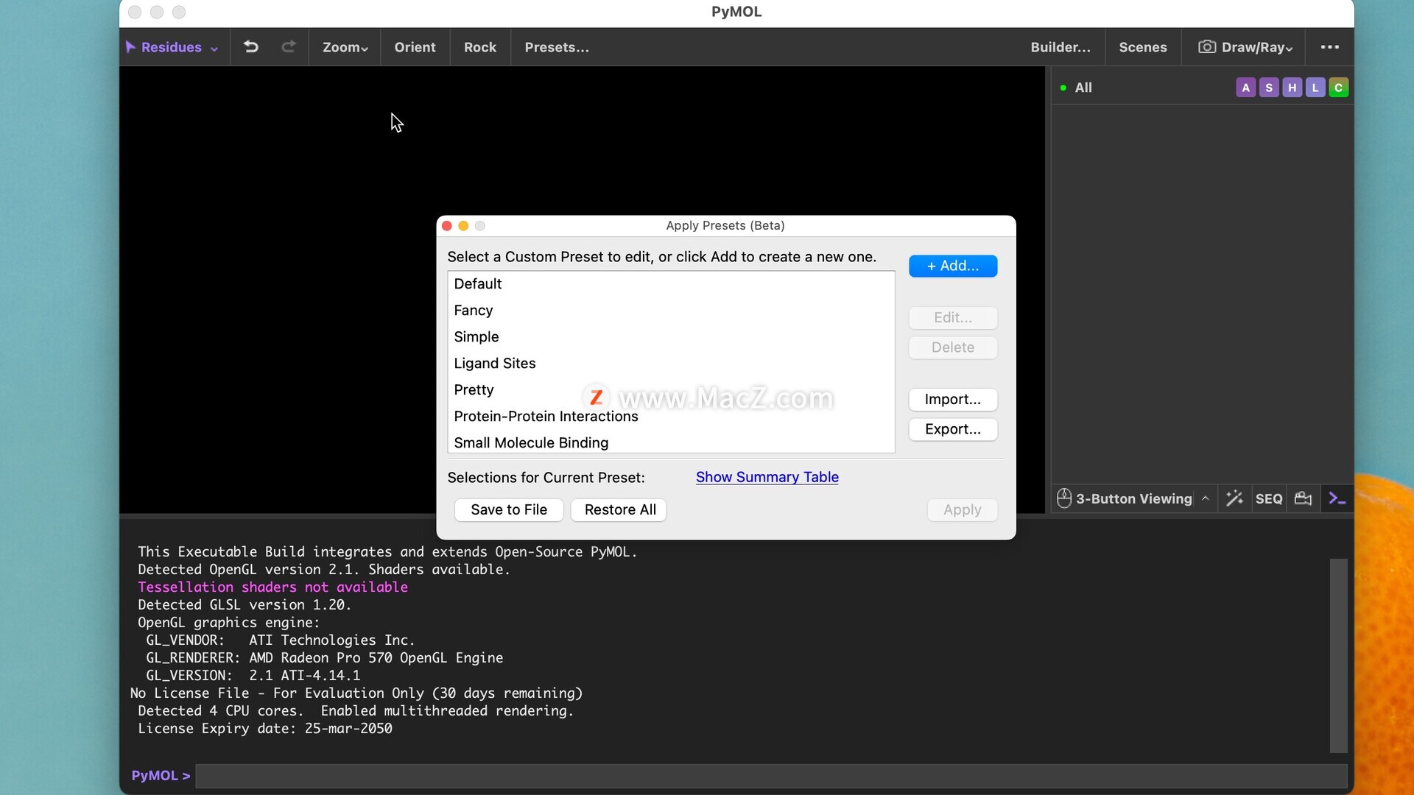Click the mouse icon beside 3-Button Viewing
1414x795 pixels.
click(x=1064, y=498)
